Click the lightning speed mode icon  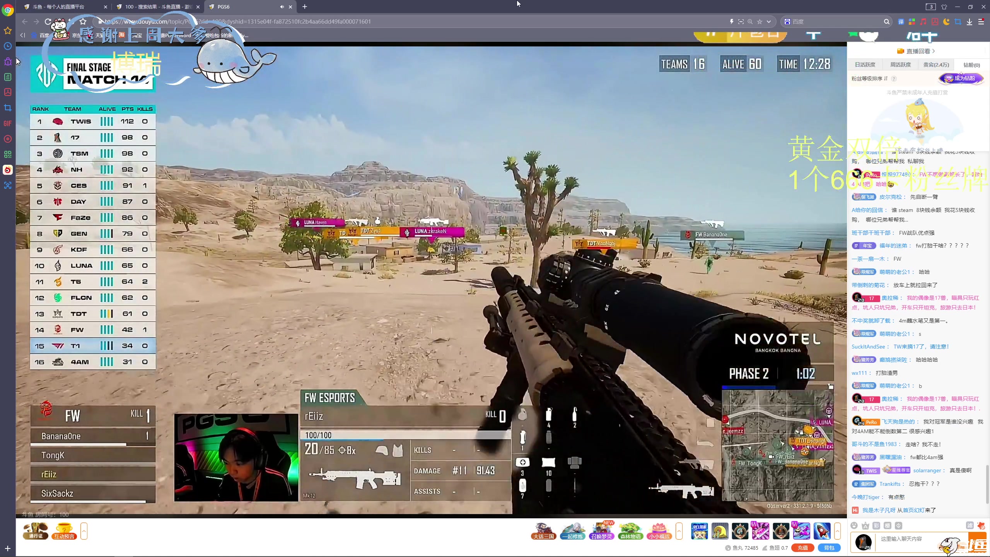[732, 22]
